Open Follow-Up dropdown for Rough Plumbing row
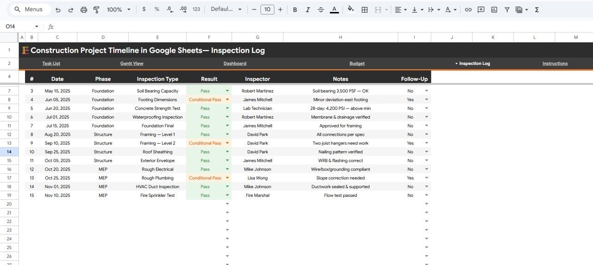This screenshot has height=265, width=593. coord(426,178)
